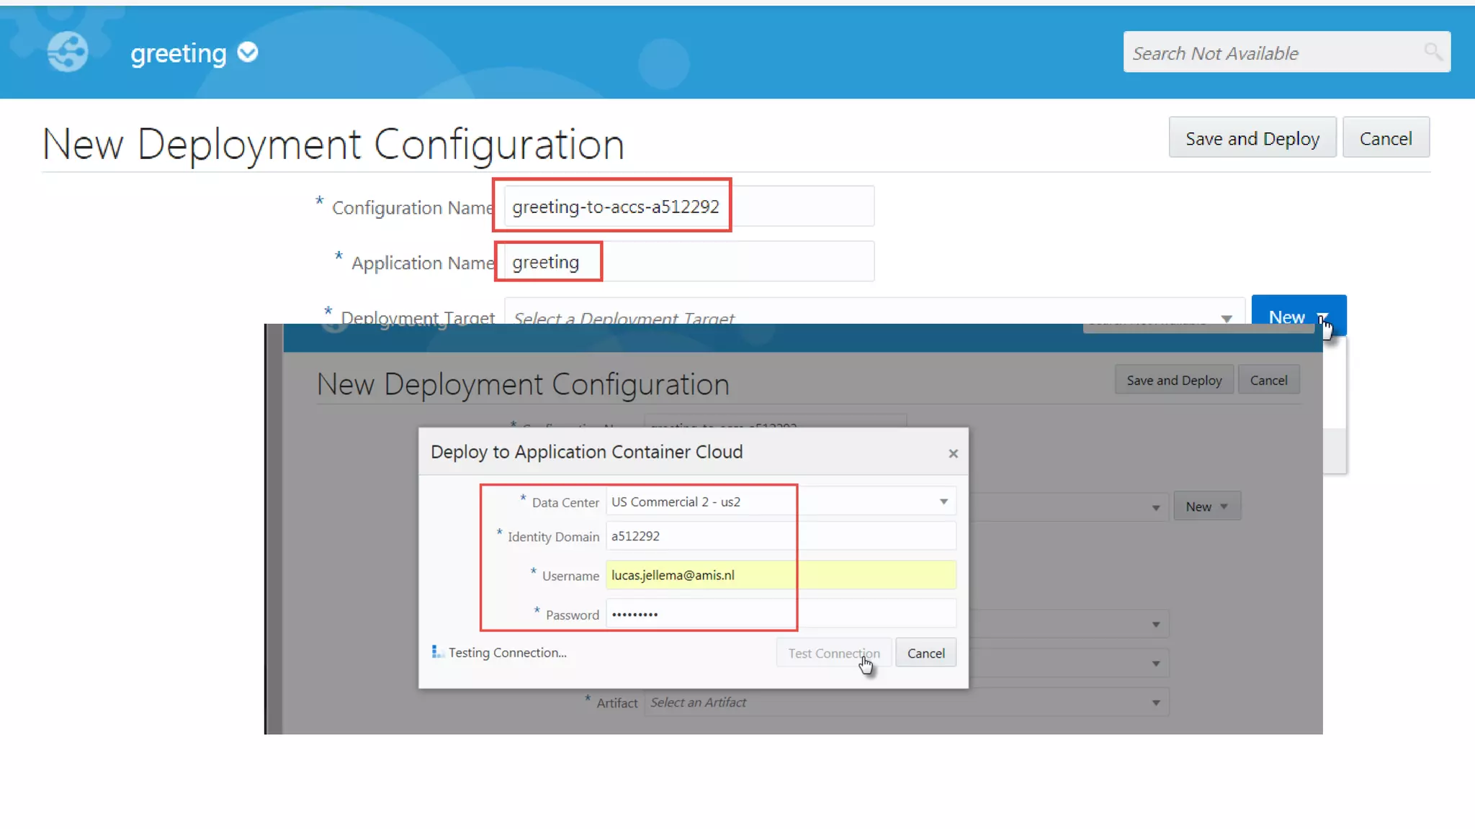Expand the Data Center dropdown arrow
Image resolution: width=1475 pixels, height=829 pixels.
pos(943,502)
